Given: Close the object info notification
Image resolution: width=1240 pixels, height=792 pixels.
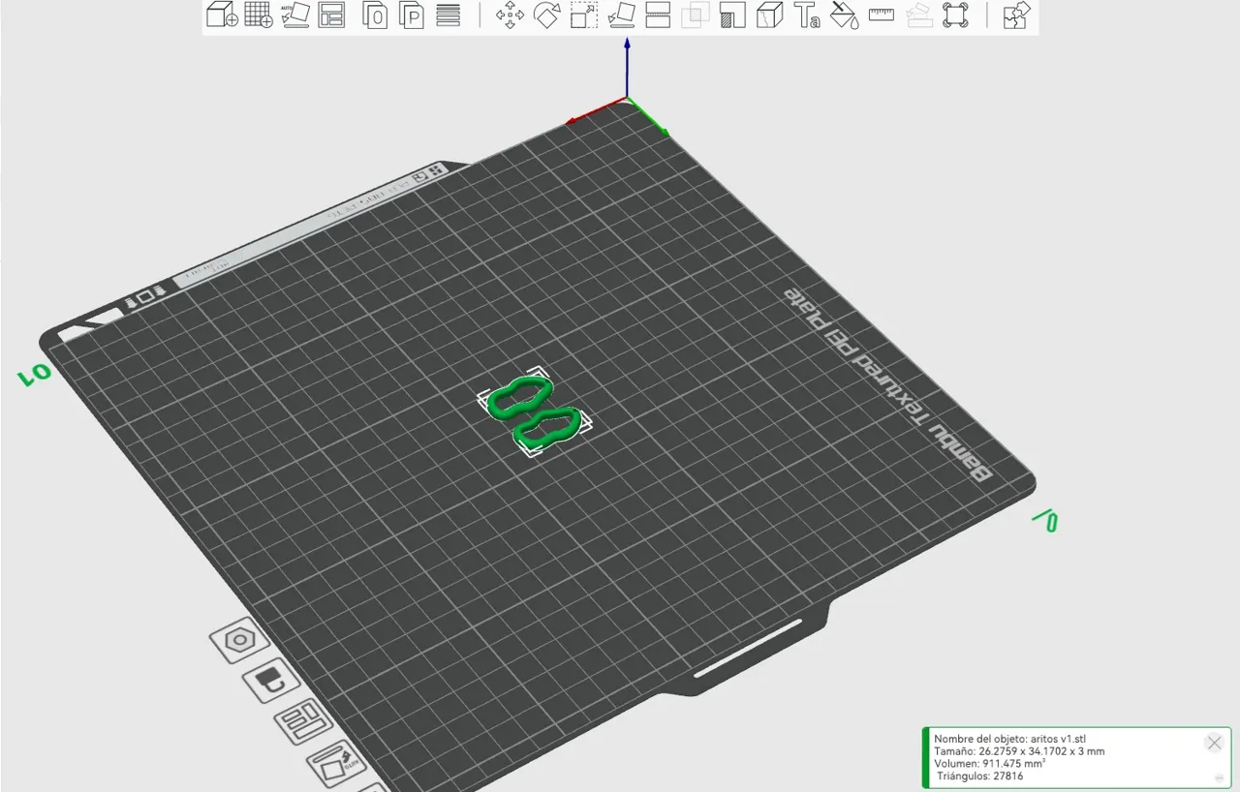Looking at the screenshot, I should coord(1214,744).
